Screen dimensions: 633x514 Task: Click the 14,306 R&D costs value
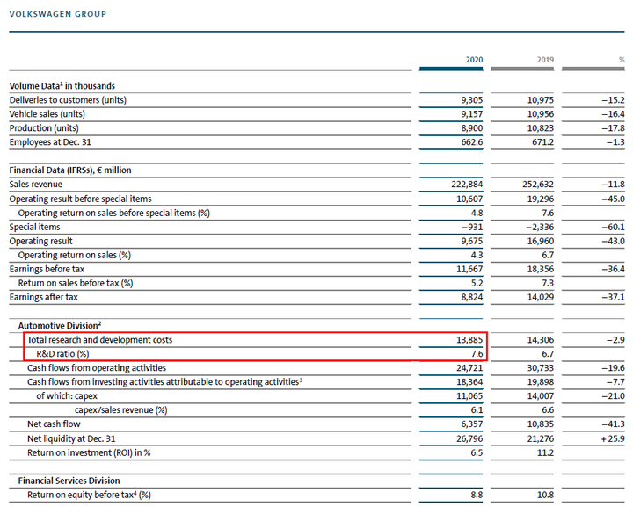(x=540, y=340)
